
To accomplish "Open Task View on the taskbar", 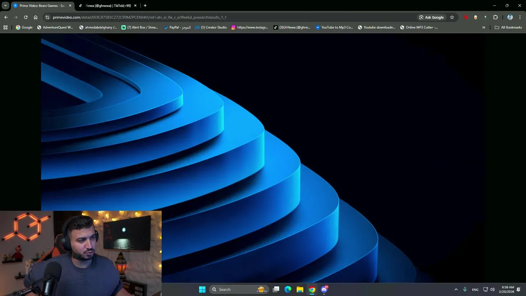I will point(276,289).
